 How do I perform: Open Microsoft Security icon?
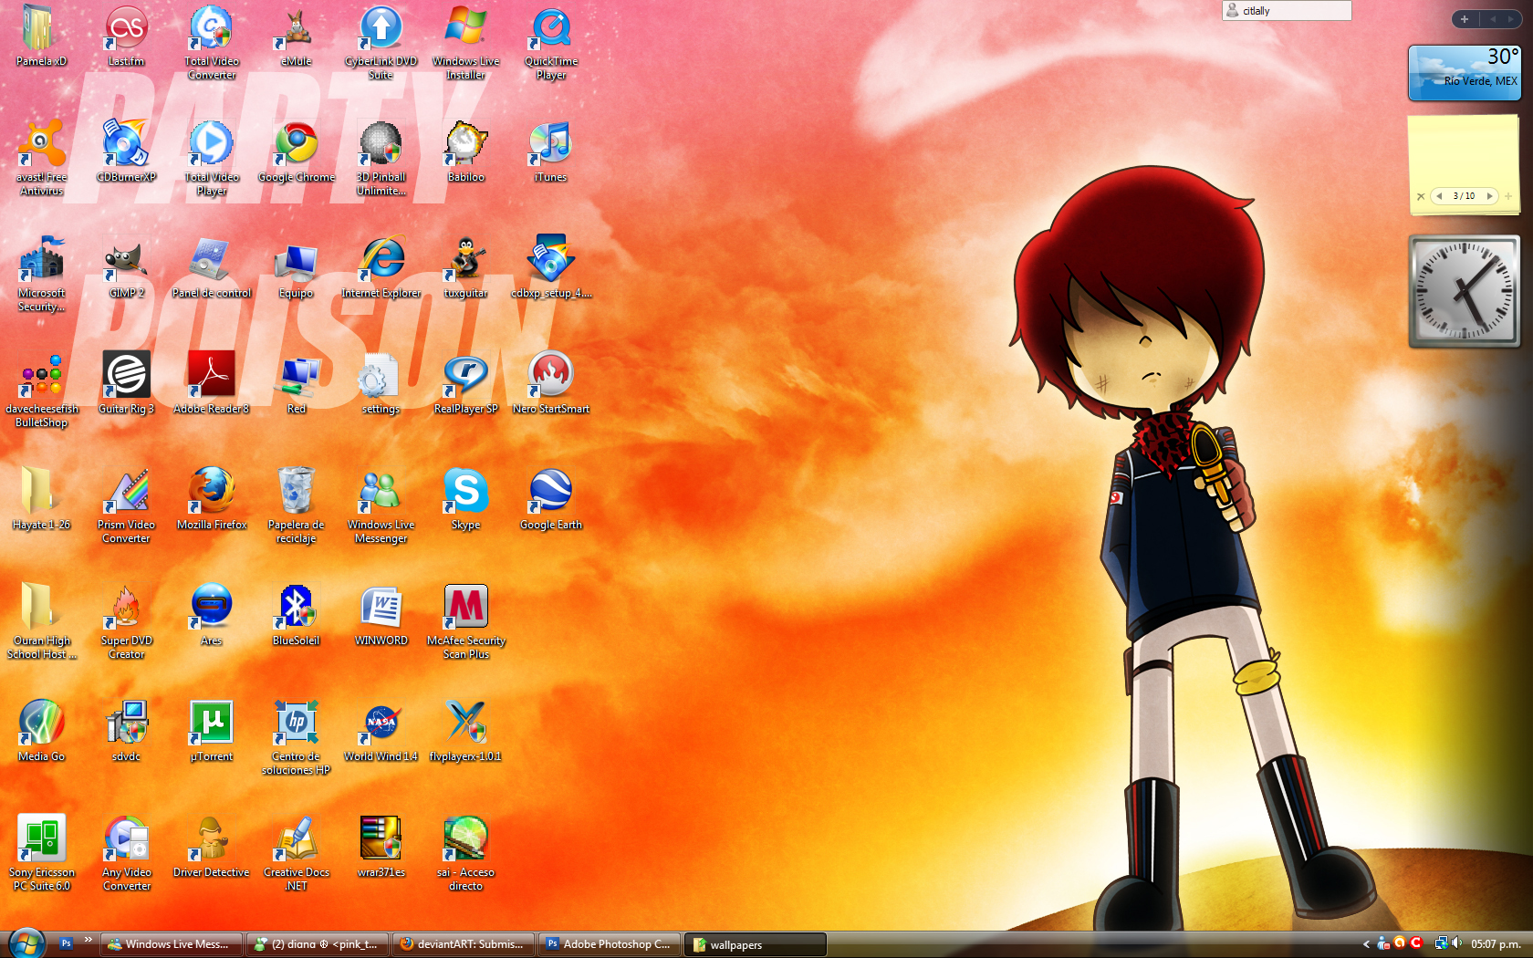pos(41,273)
